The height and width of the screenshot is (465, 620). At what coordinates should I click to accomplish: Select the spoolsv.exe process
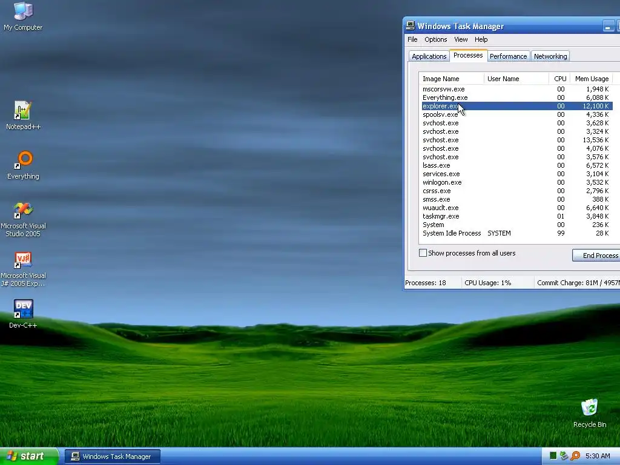516,114
